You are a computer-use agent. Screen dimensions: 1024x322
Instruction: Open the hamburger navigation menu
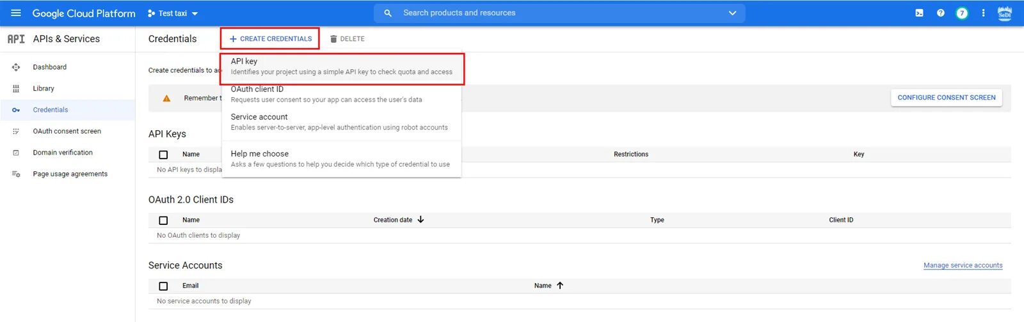[16, 13]
